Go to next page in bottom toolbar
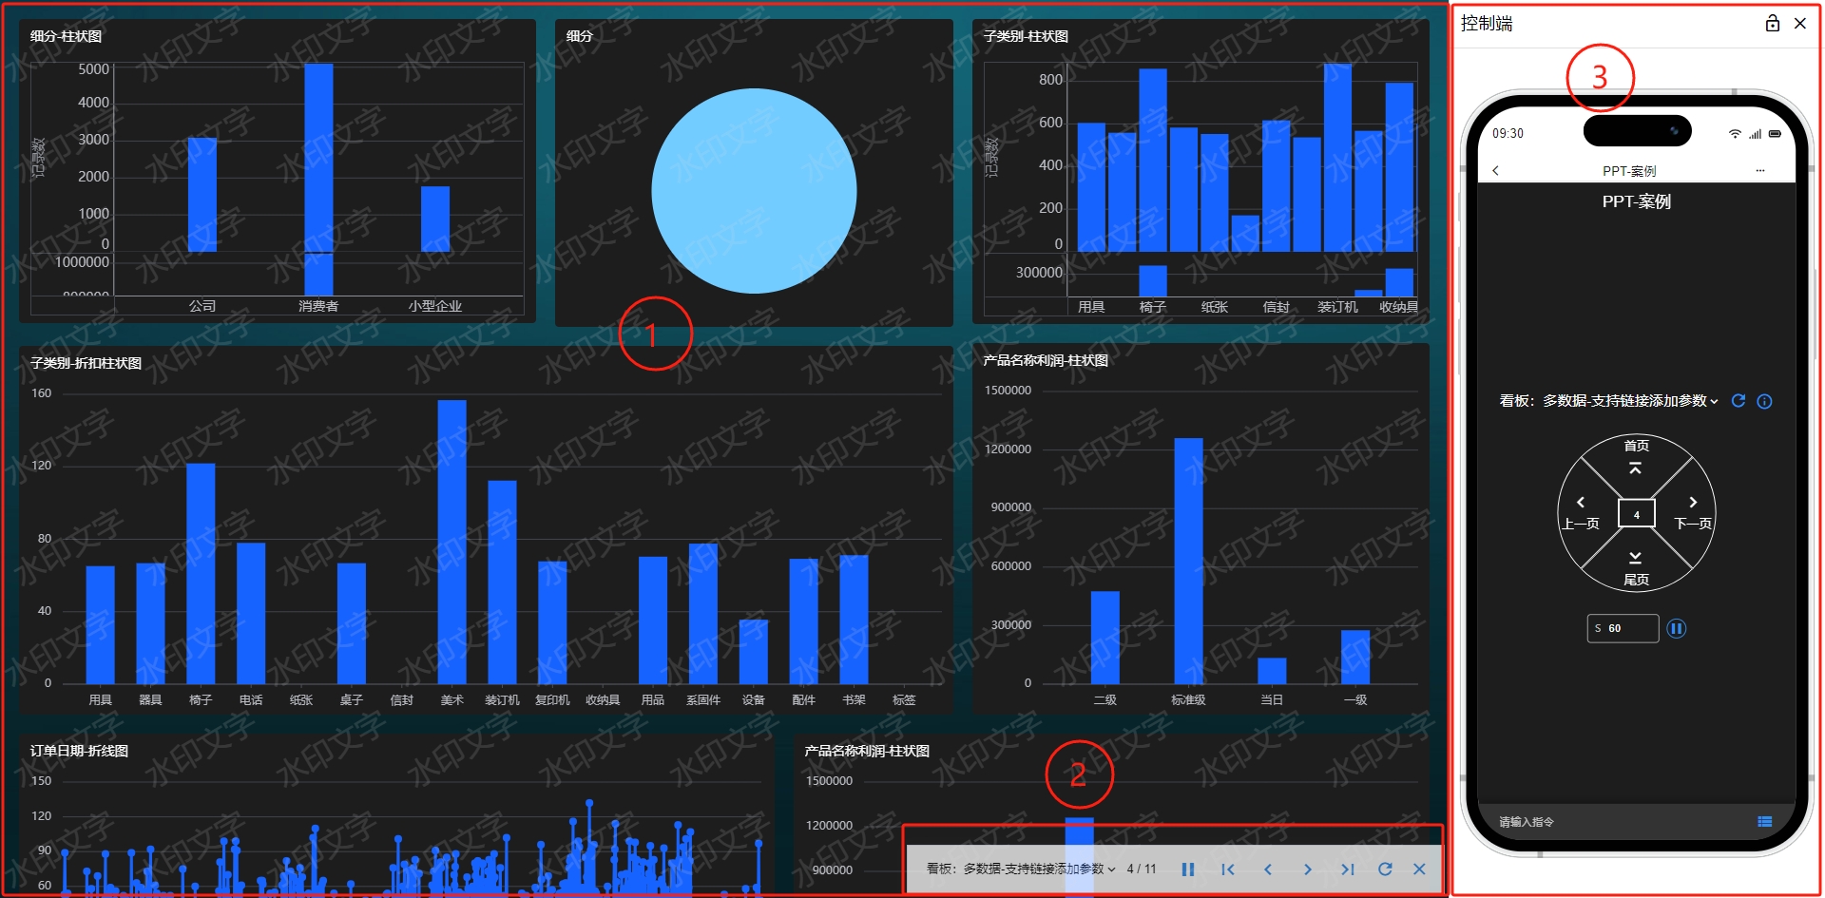The image size is (1825, 898). pyautogui.click(x=1307, y=869)
